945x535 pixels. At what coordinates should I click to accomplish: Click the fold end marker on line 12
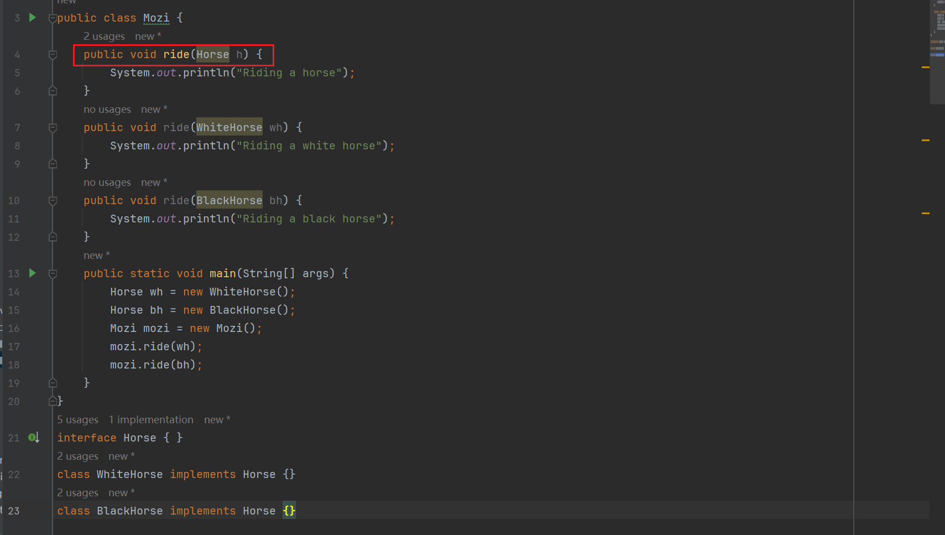[x=53, y=237]
